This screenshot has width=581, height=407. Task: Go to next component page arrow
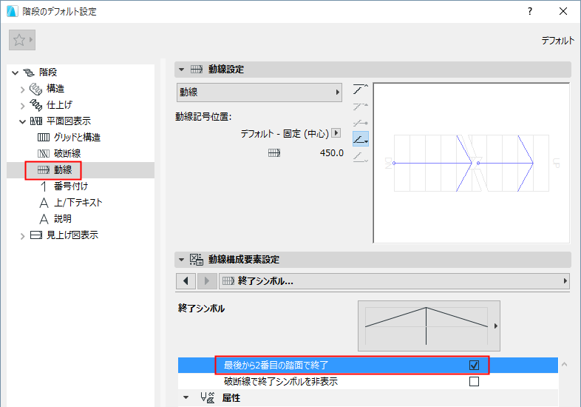tap(207, 281)
